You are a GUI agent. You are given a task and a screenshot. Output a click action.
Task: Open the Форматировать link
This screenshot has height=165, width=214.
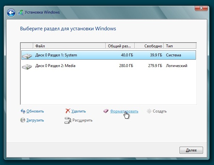124,111
